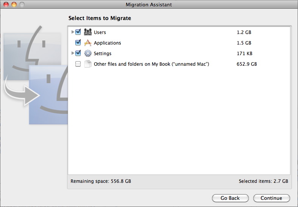Enable the Other files and folders checkbox
Screen dimensions: 298x207
78,64
